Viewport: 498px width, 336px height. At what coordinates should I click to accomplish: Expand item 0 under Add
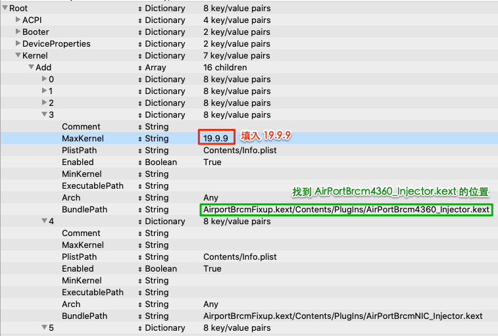click(45, 79)
